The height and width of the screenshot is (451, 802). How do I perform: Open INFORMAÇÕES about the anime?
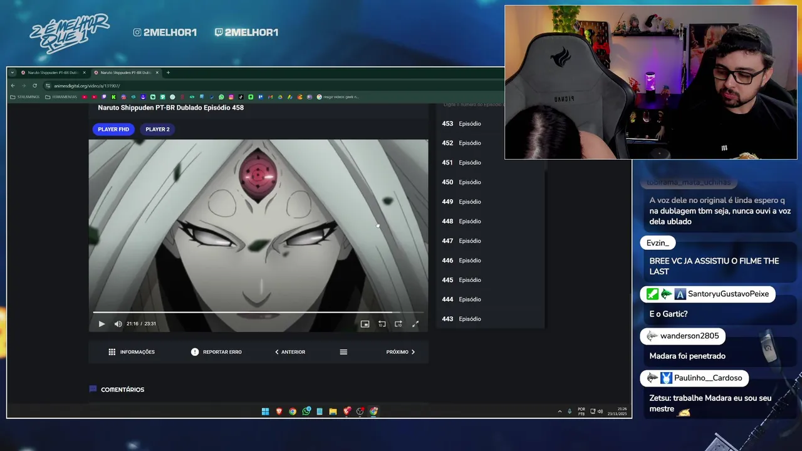pyautogui.click(x=132, y=352)
